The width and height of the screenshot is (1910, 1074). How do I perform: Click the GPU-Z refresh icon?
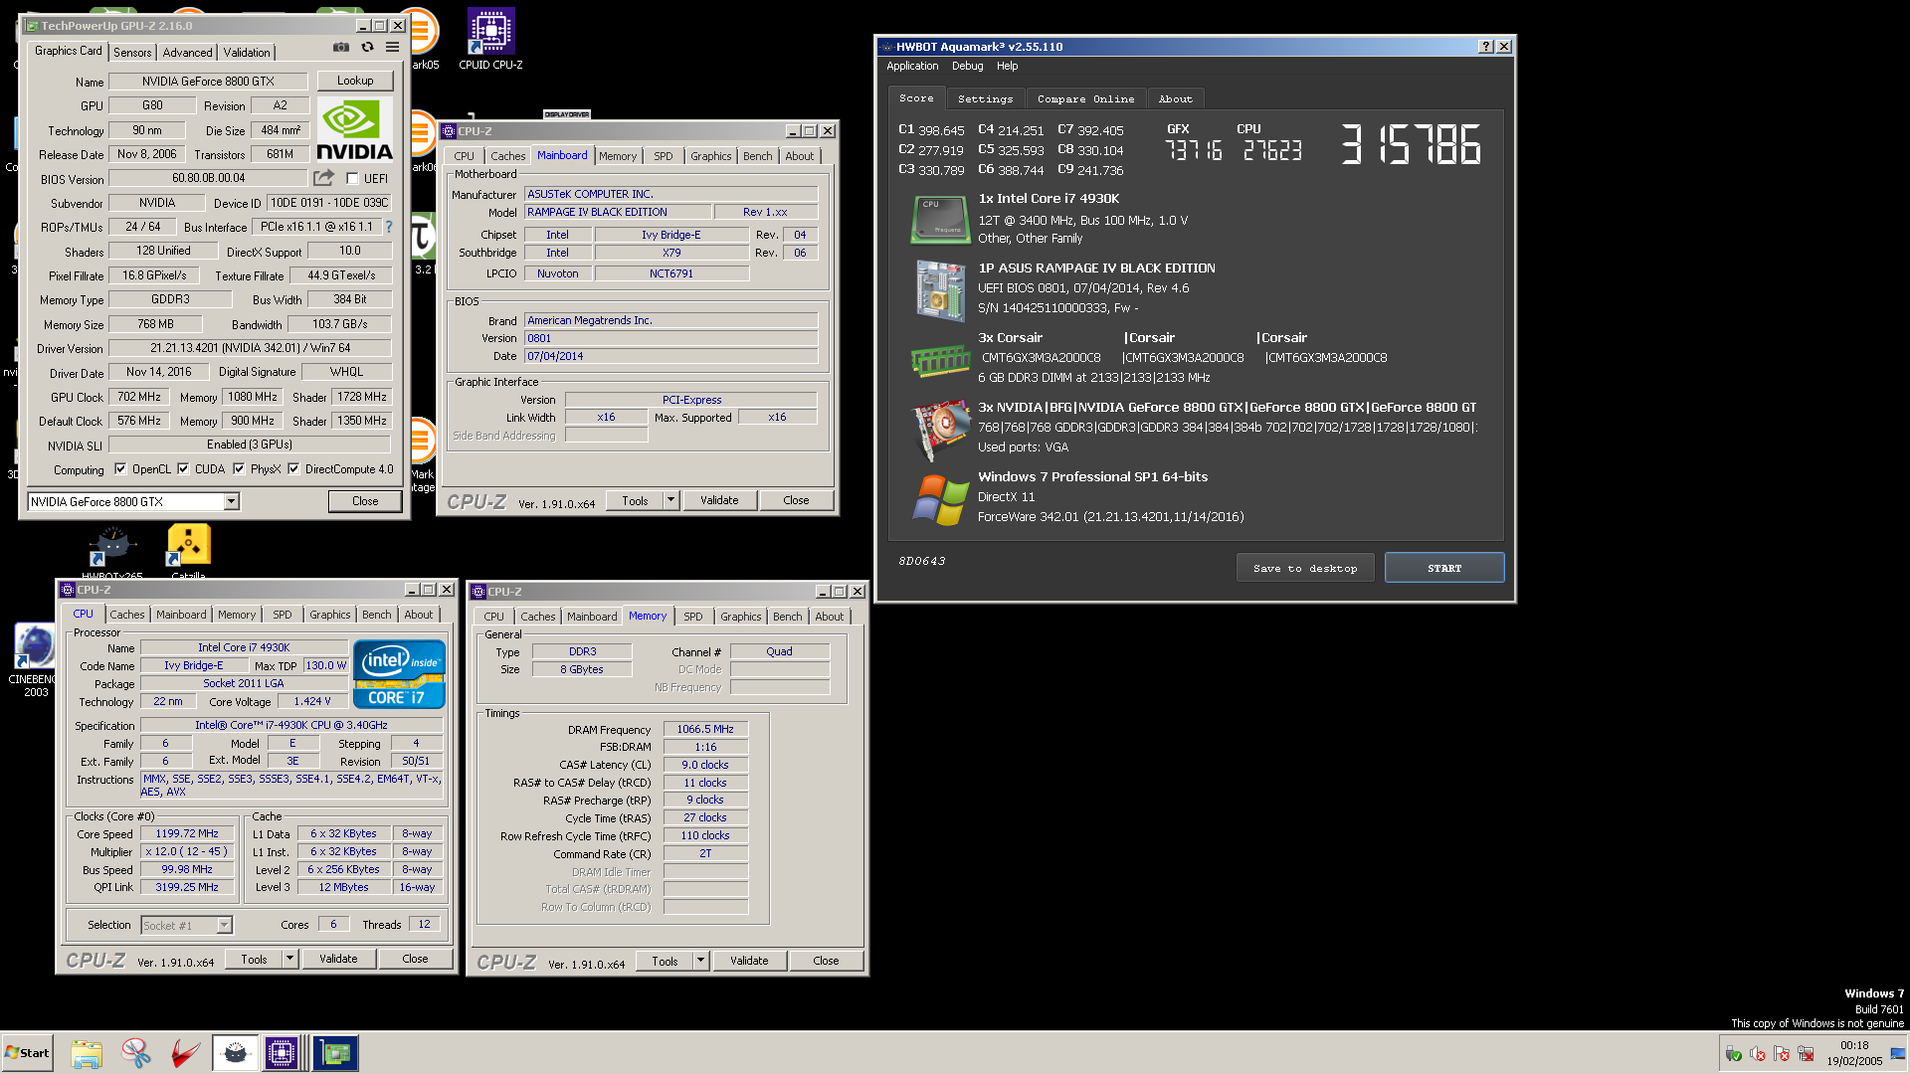point(367,47)
